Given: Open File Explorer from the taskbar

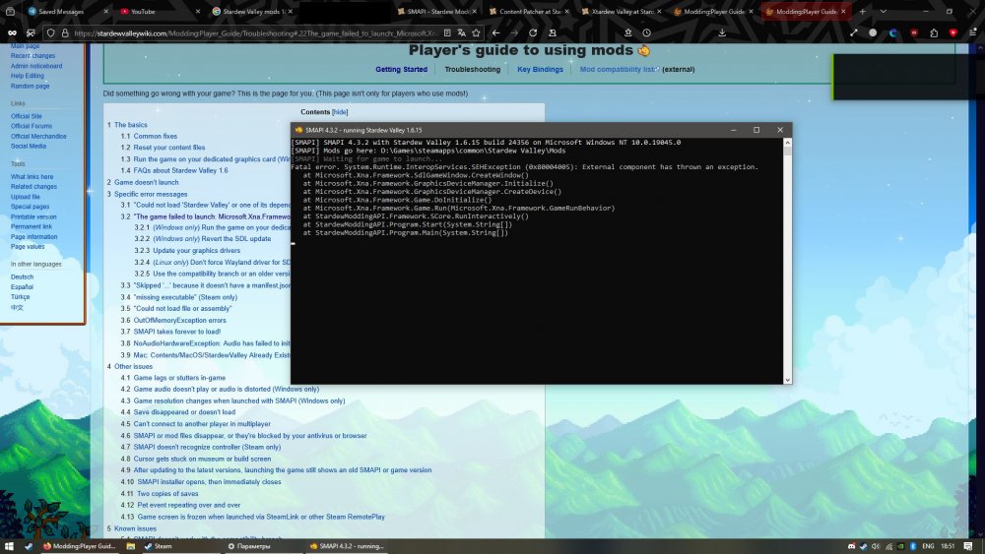Looking at the screenshot, I should pyautogui.click(x=131, y=546).
